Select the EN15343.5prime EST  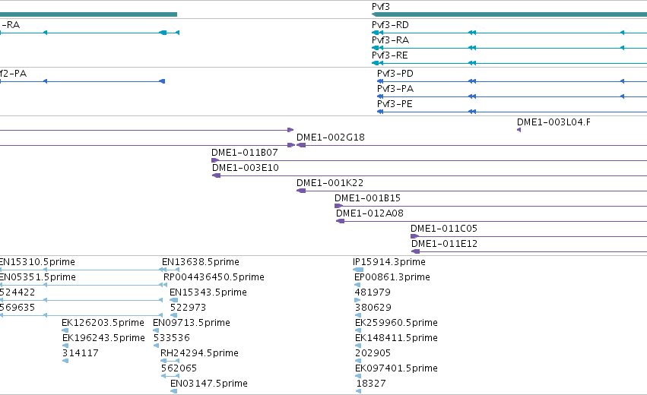[208, 292]
